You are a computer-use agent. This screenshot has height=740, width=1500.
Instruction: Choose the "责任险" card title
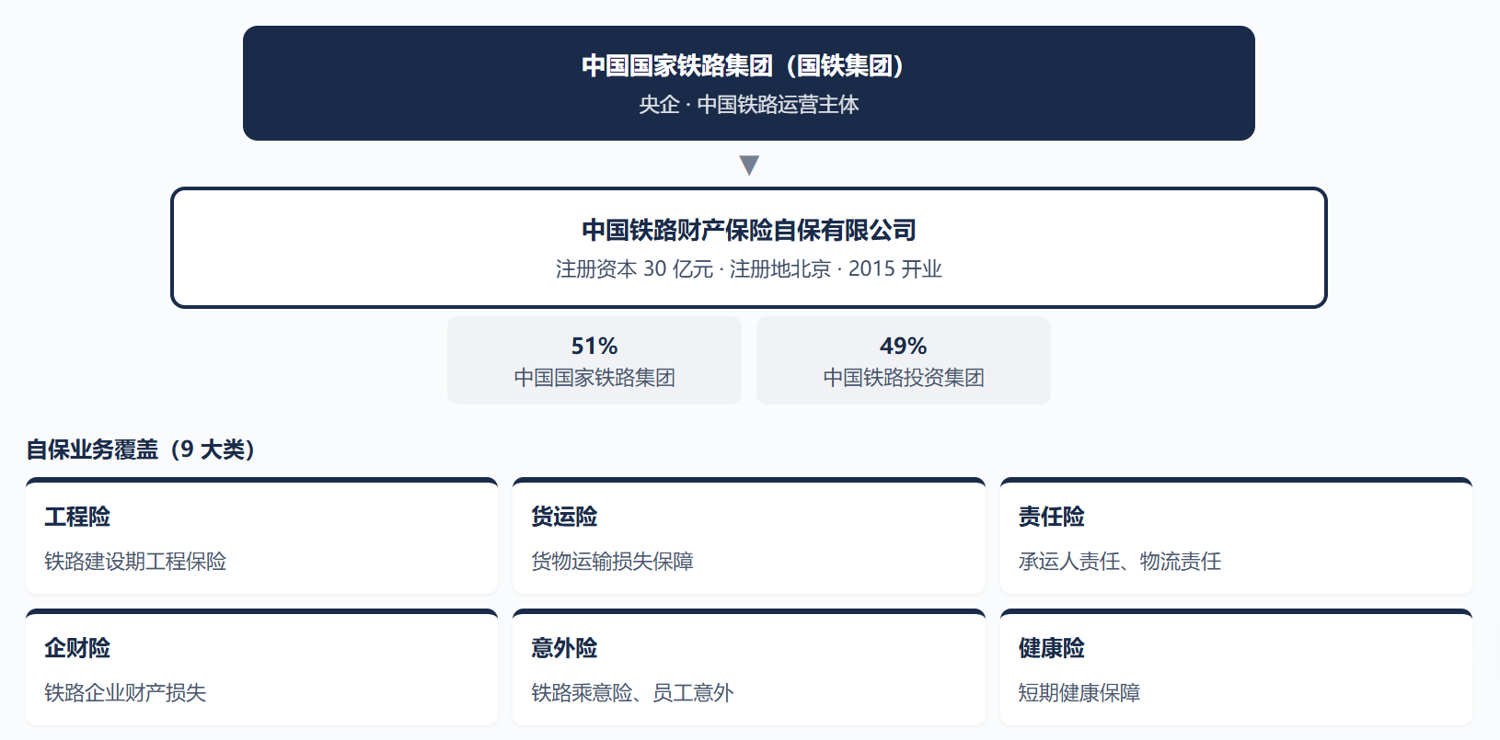[x=1052, y=517]
